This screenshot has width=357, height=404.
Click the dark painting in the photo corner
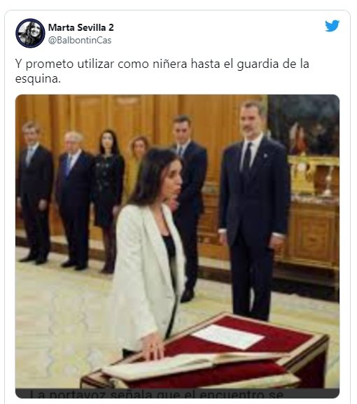[x=304, y=125]
